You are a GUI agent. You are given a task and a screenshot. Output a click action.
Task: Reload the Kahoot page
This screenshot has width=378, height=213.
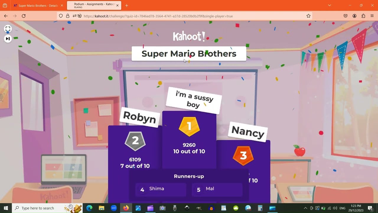tap(24, 16)
